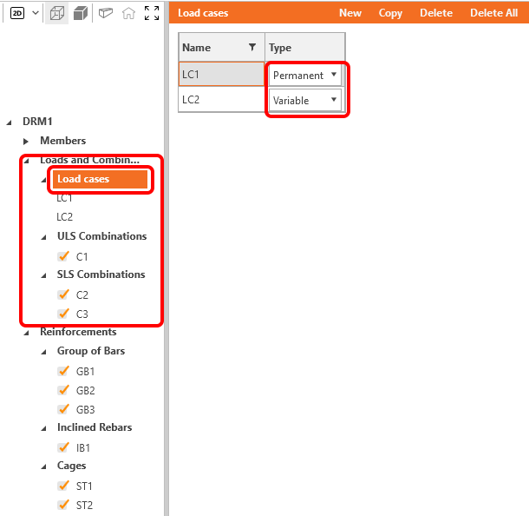Uncheck the IB1 inclined rebar checkbox
529x516 pixels.
[63, 447]
